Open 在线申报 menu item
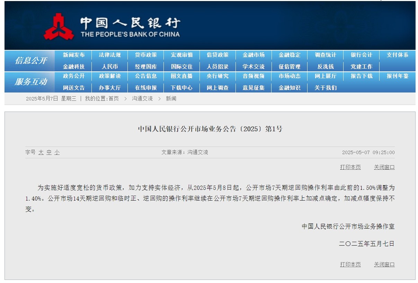418x283 pixels. point(146,88)
